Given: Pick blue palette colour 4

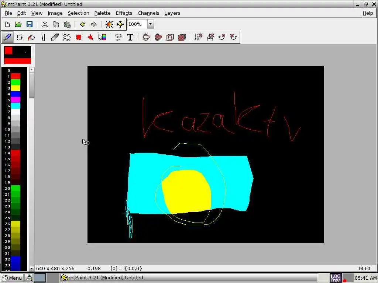Looking at the screenshot, I should click(x=16, y=94).
